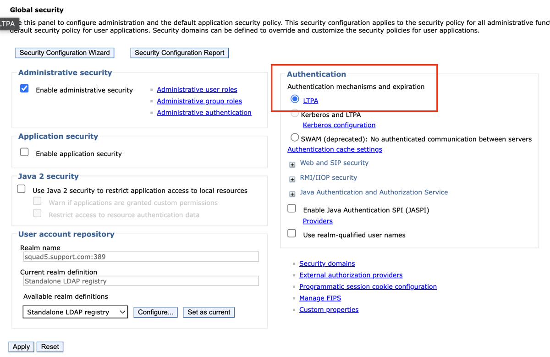Screen dimensions: 550x357
Task: Apply the global security changes
Action: [21, 346]
